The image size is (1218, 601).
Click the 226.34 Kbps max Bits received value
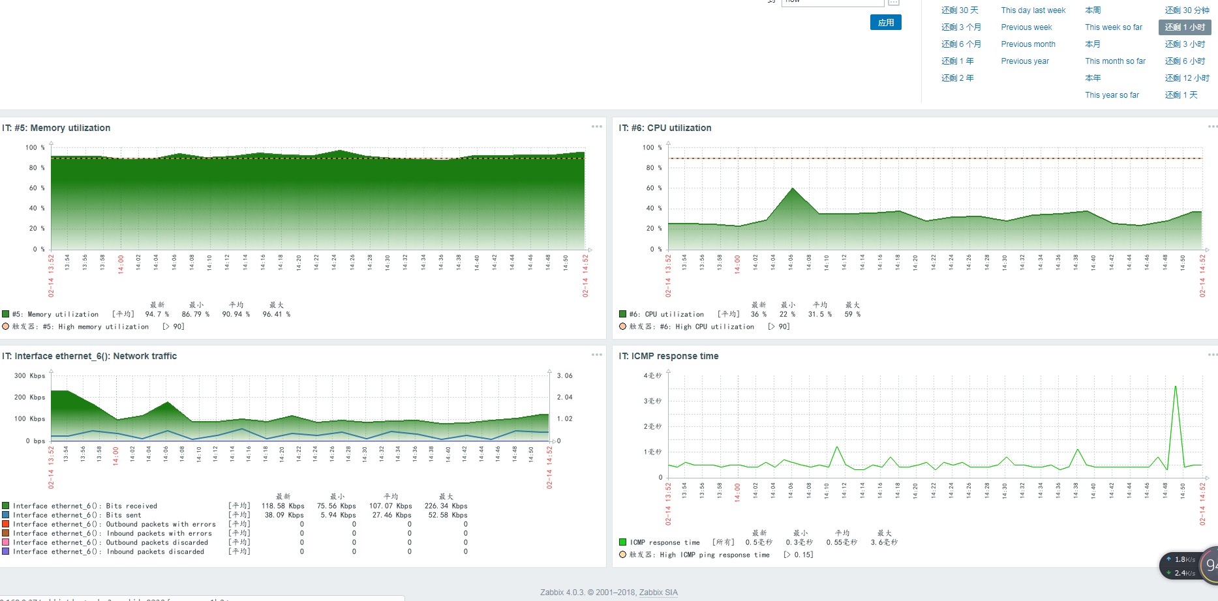pyautogui.click(x=446, y=506)
